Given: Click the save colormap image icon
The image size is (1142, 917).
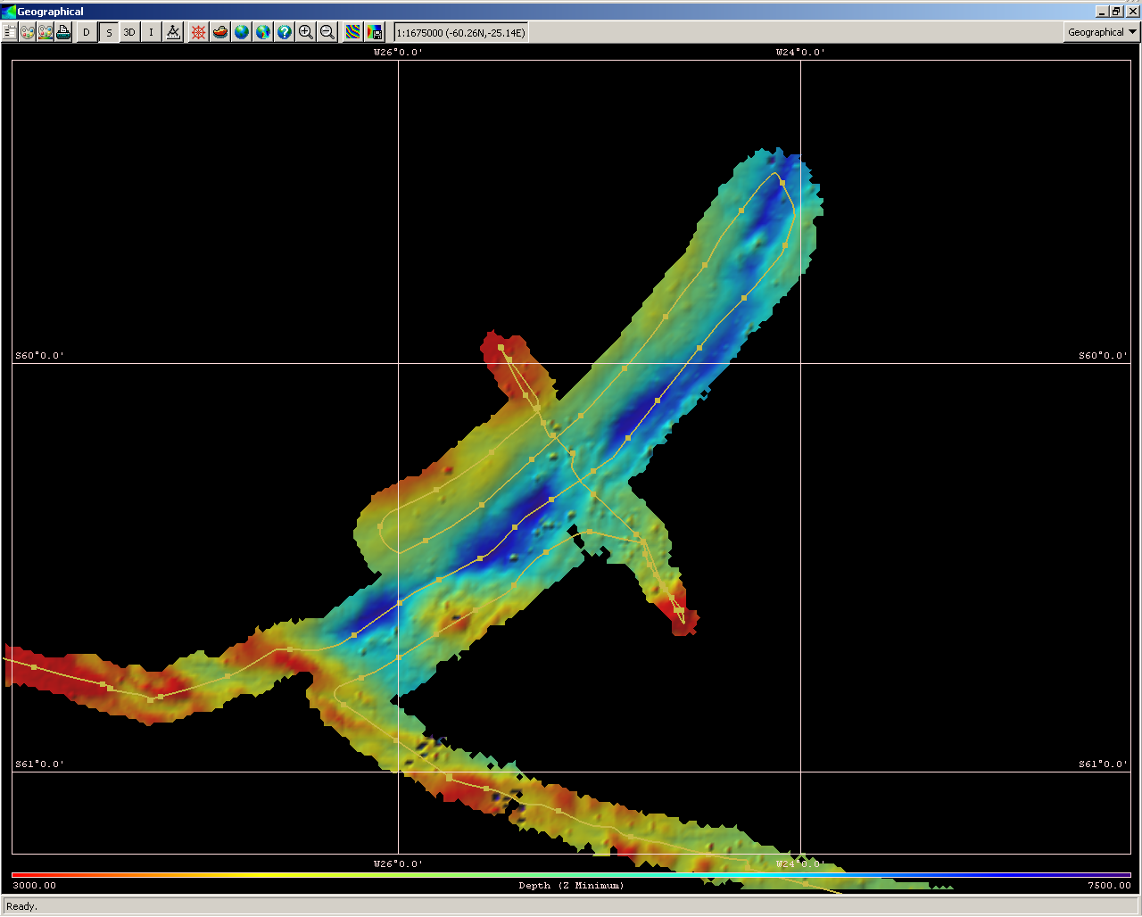Looking at the screenshot, I should coord(375,32).
